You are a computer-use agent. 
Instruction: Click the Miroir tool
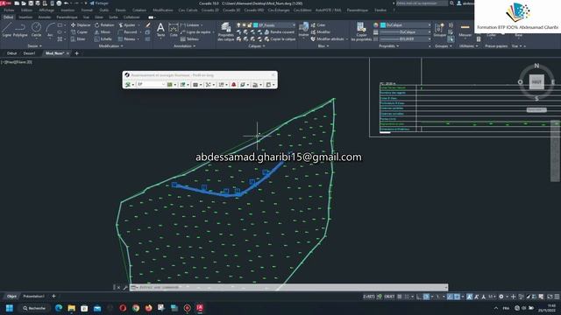[x=103, y=32]
